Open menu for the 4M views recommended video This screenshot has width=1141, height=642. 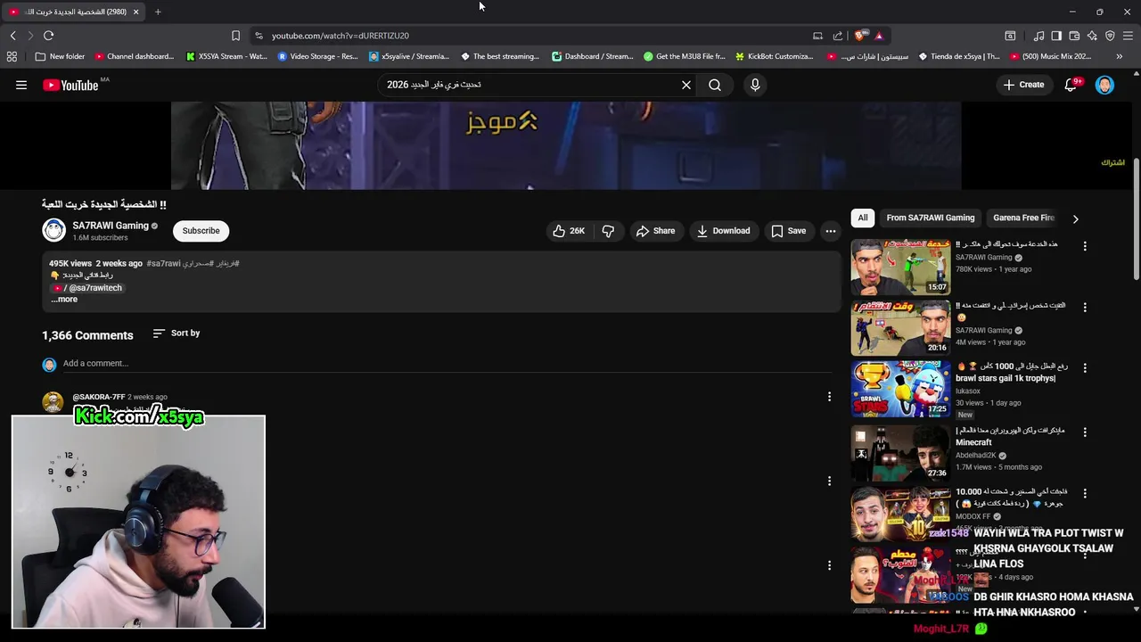pyautogui.click(x=1085, y=308)
